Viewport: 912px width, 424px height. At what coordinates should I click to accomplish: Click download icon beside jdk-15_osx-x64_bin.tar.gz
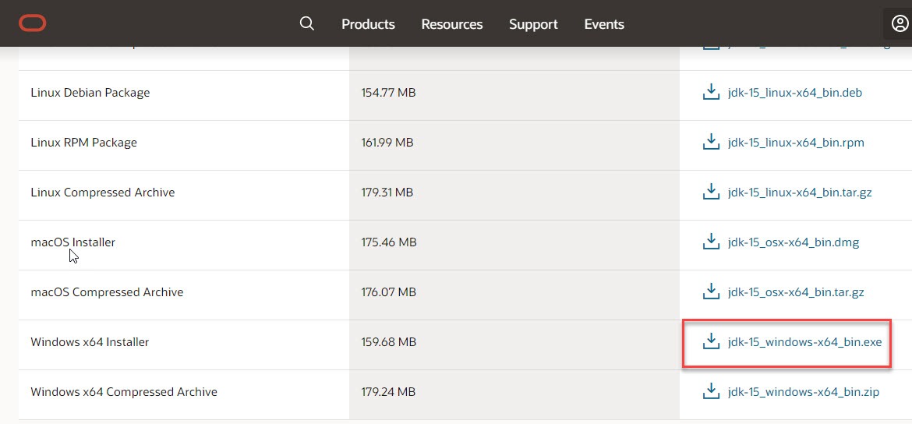tap(712, 292)
